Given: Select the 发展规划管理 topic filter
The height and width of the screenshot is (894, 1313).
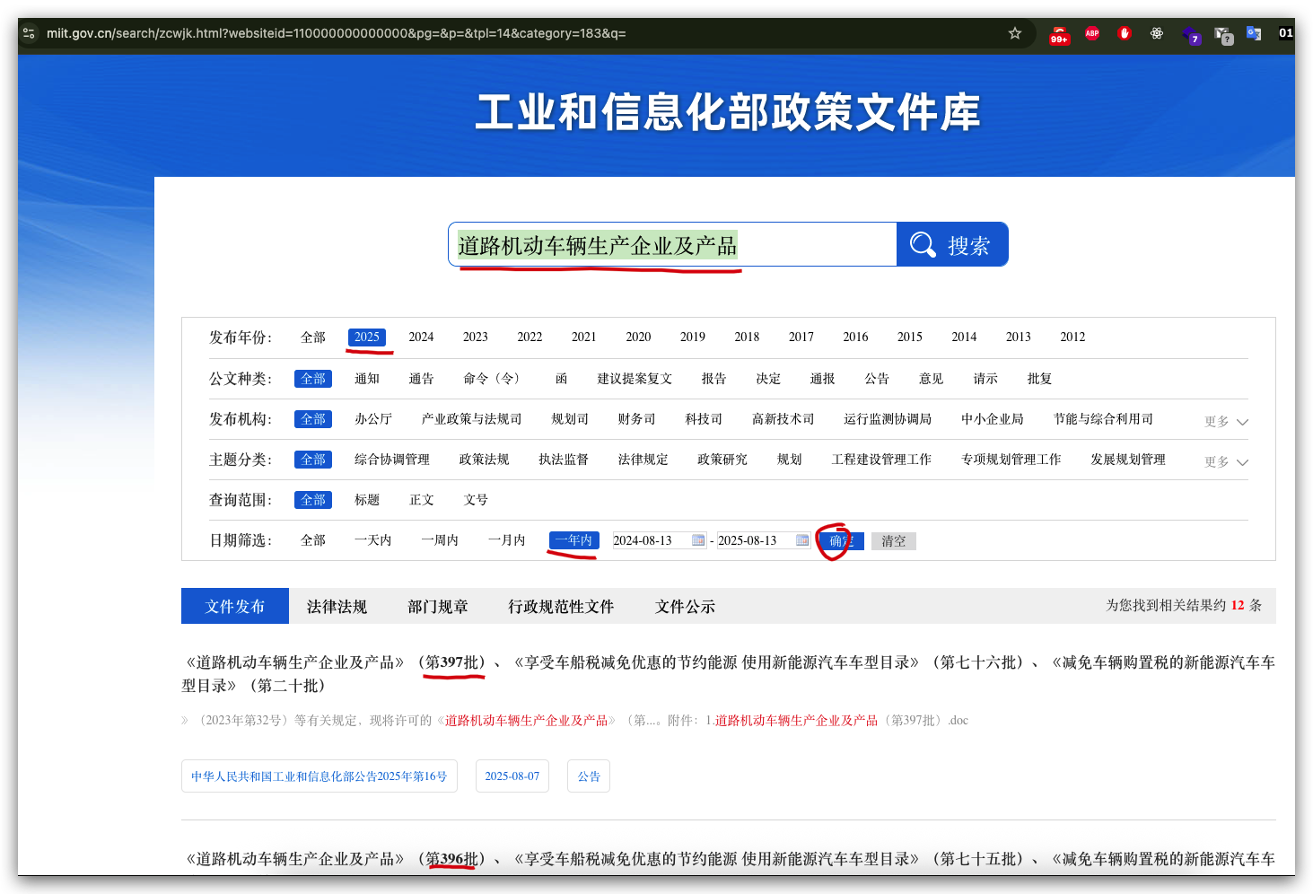Looking at the screenshot, I should pos(1128,460).
